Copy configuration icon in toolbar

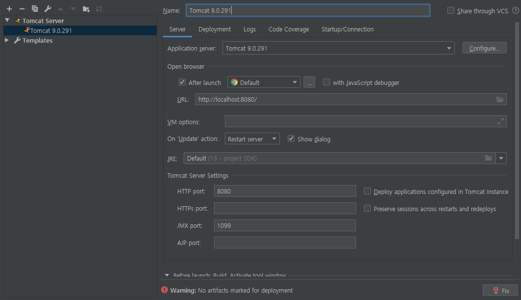coord(34,9)
